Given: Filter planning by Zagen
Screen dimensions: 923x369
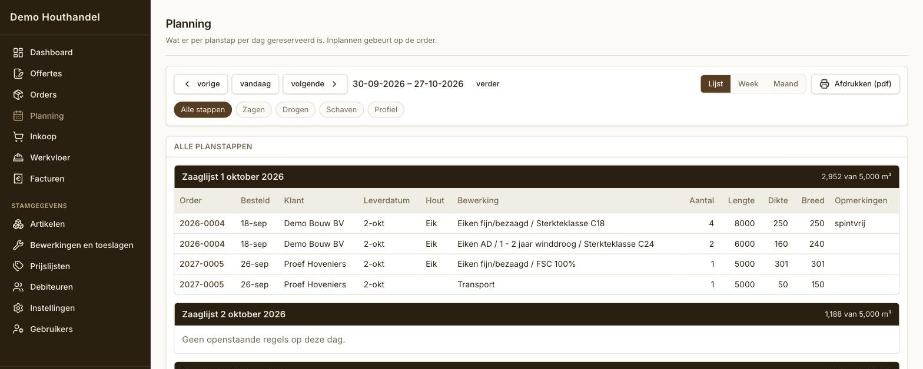Looking at the screenshot, I should tap(254, 110).
